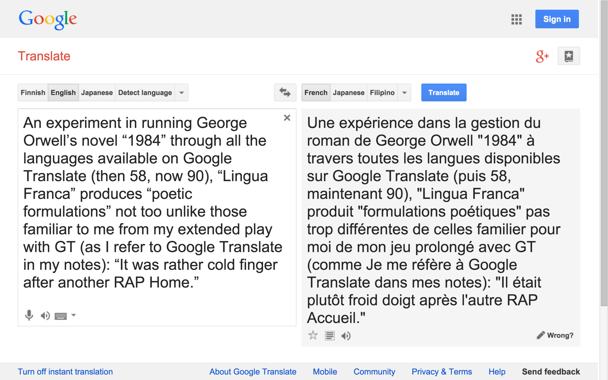Open the Google apps grid
Screen dimensions: 608x380
tap(516, 19)
